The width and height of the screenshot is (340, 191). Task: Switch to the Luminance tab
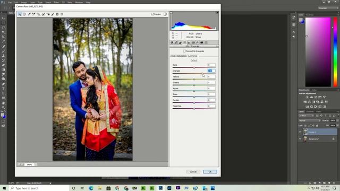[x=192, y=56]
